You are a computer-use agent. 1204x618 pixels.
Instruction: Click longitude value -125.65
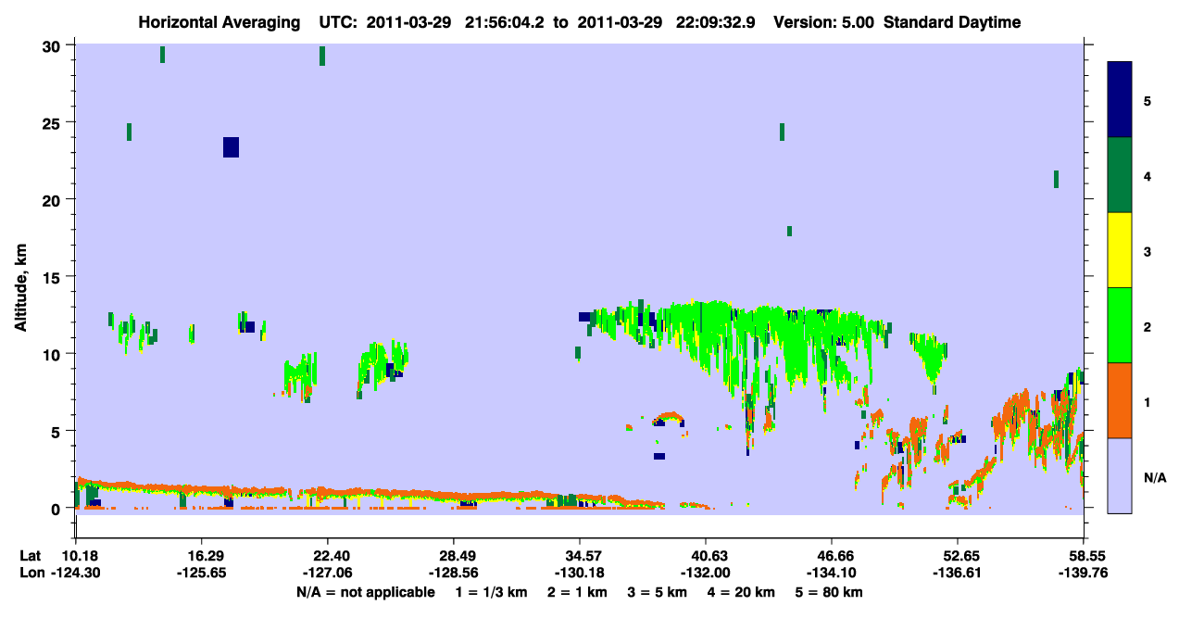pyautogui.click(x=202, y=574)
